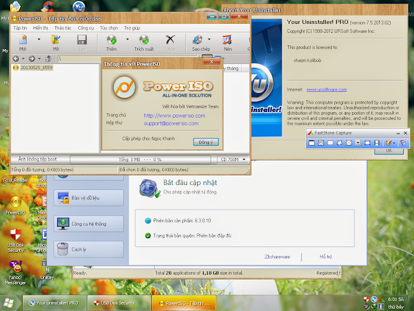This screenshot has height=311, width=414.
Task: Open the CD 700M media size dropdown
Action: coord(244,159)
